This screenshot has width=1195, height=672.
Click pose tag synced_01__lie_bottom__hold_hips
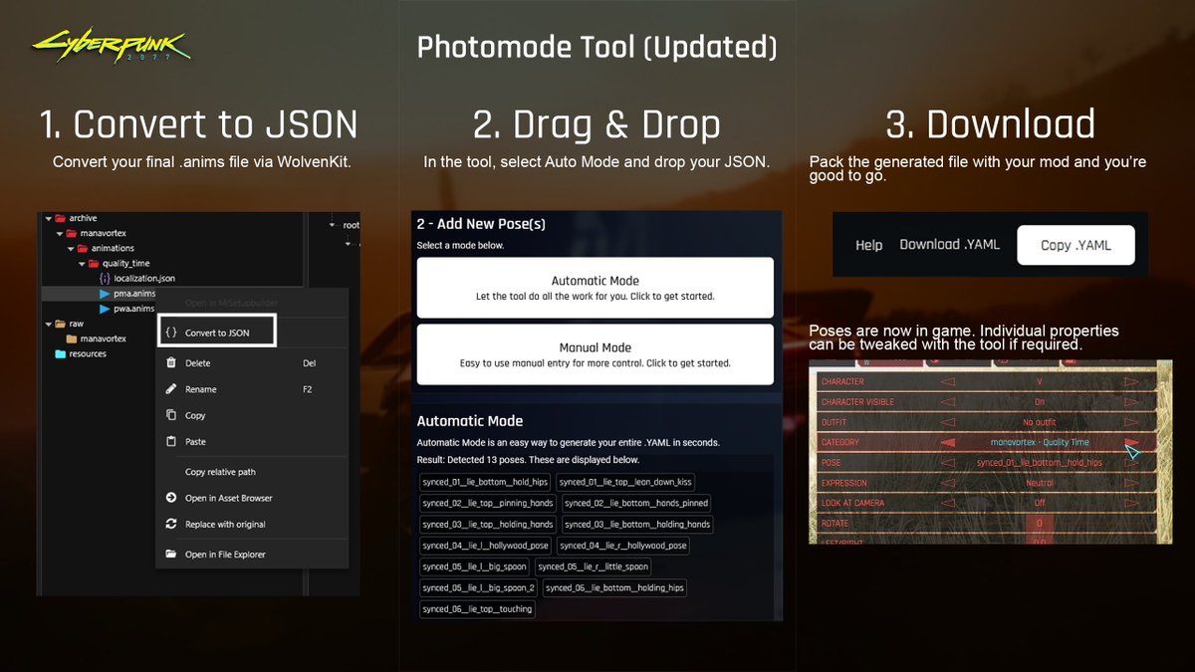pos(485,482)
